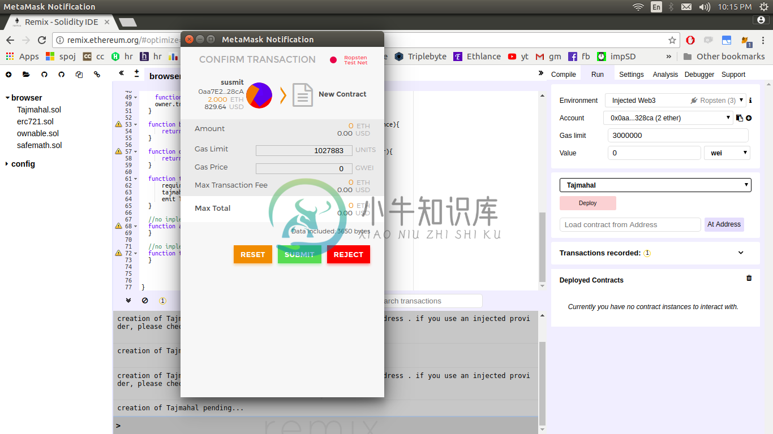Image resolution: width=773 pixels, height=434 pixels.
Task: Click SUBMIT to confirm transaction
Action: point(299,254)
